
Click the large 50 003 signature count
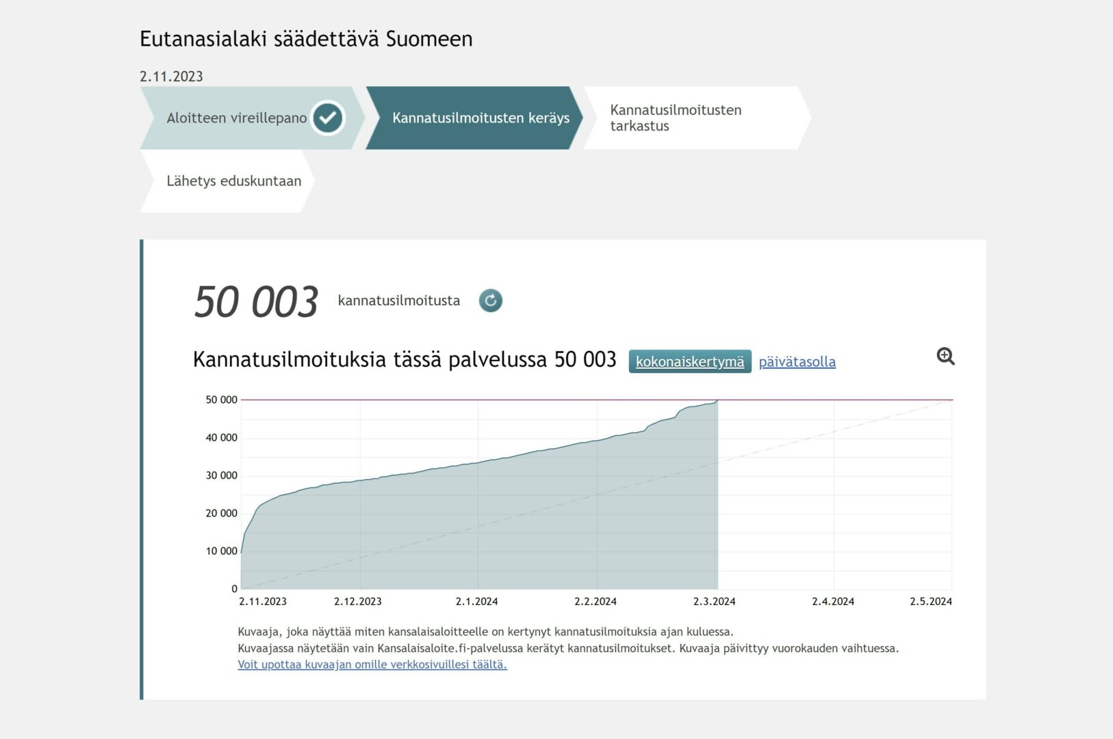[256, 302]
